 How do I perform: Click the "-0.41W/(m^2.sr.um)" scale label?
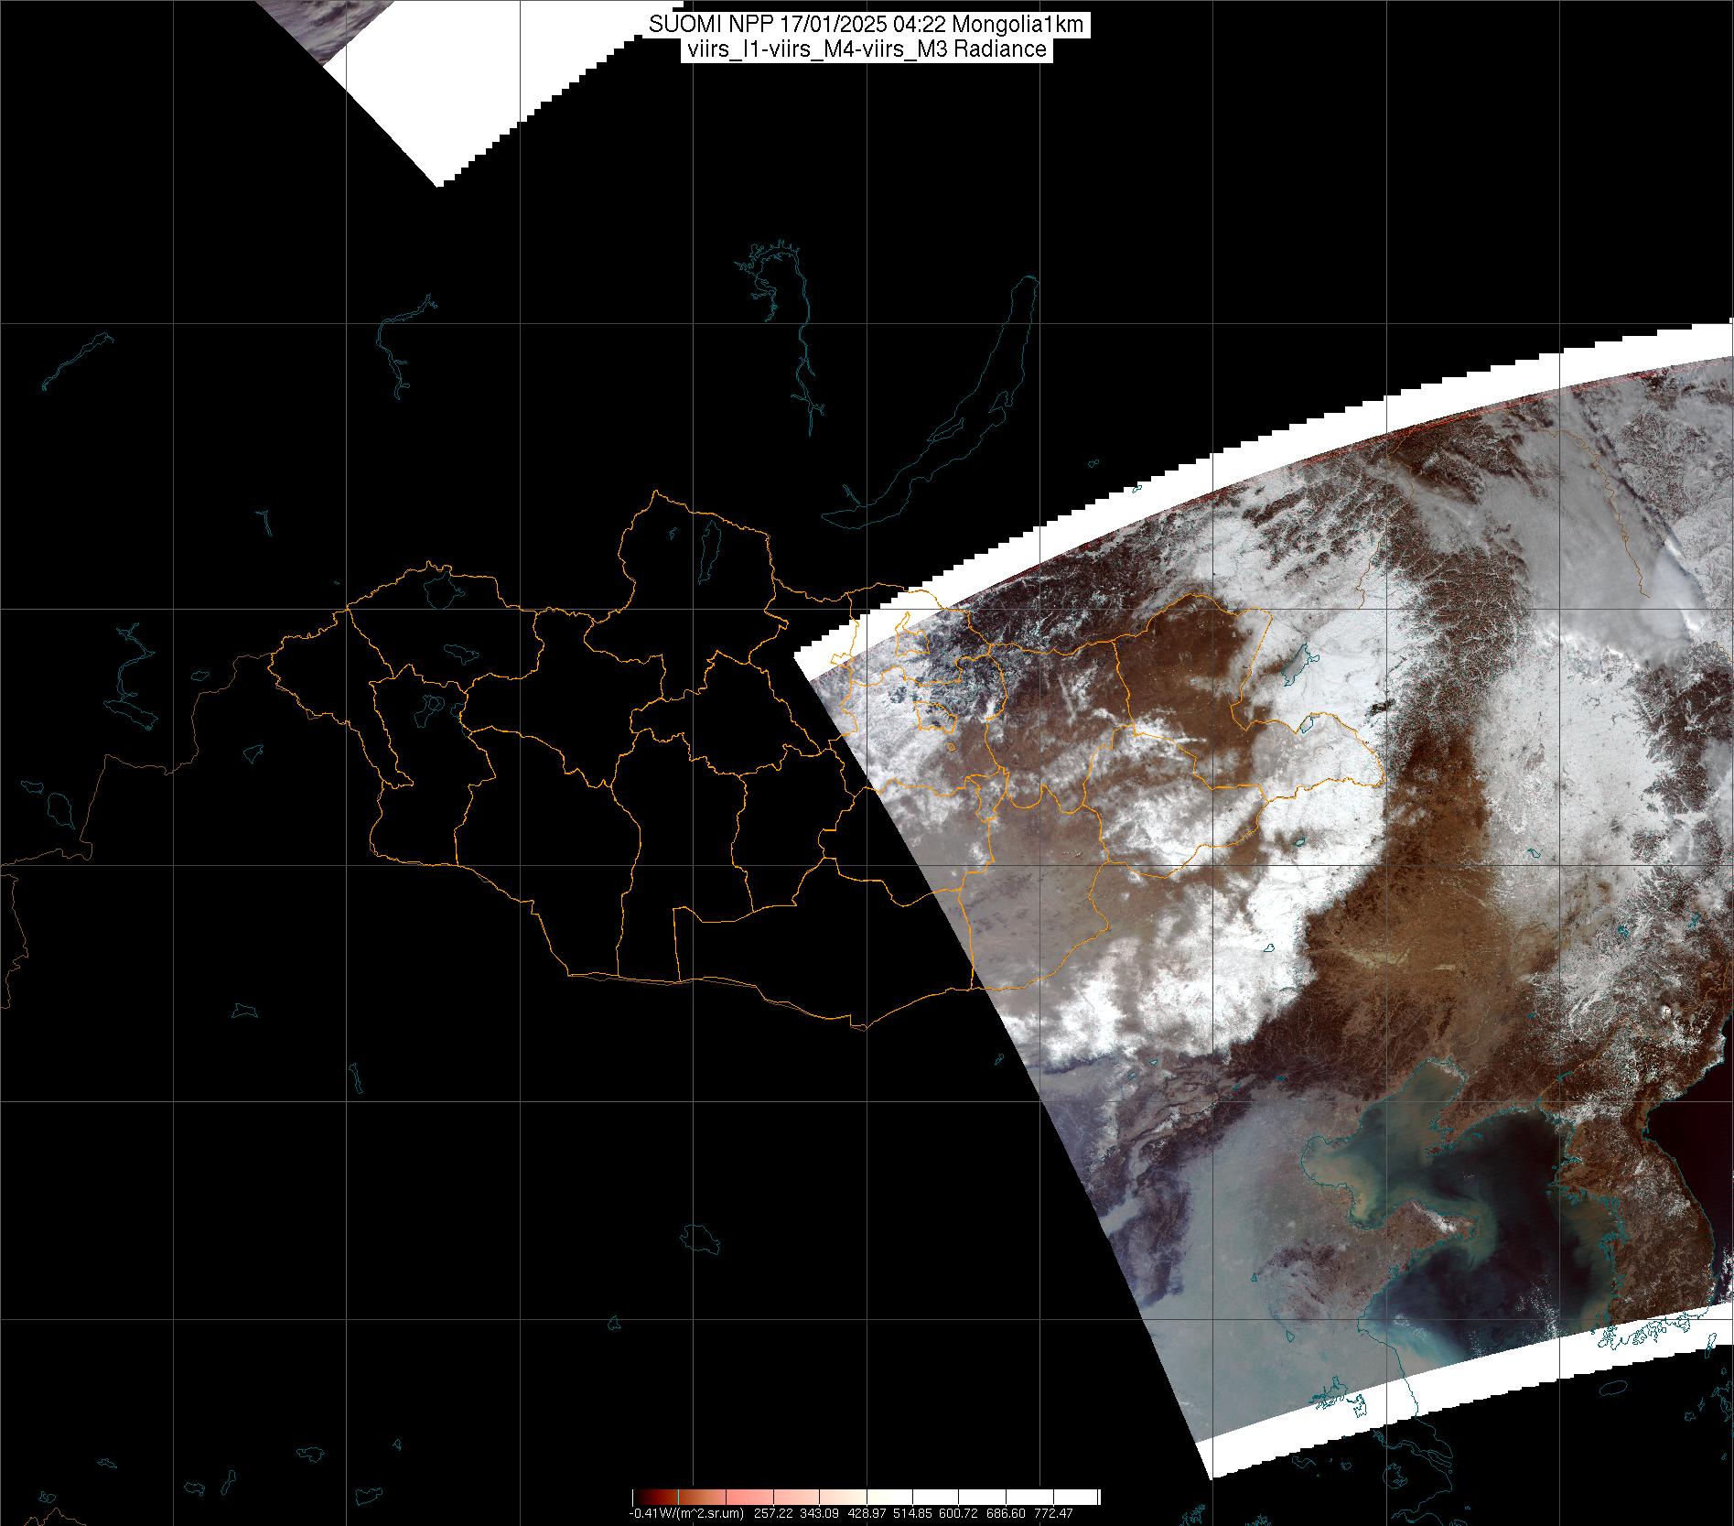pos(686,1513)
